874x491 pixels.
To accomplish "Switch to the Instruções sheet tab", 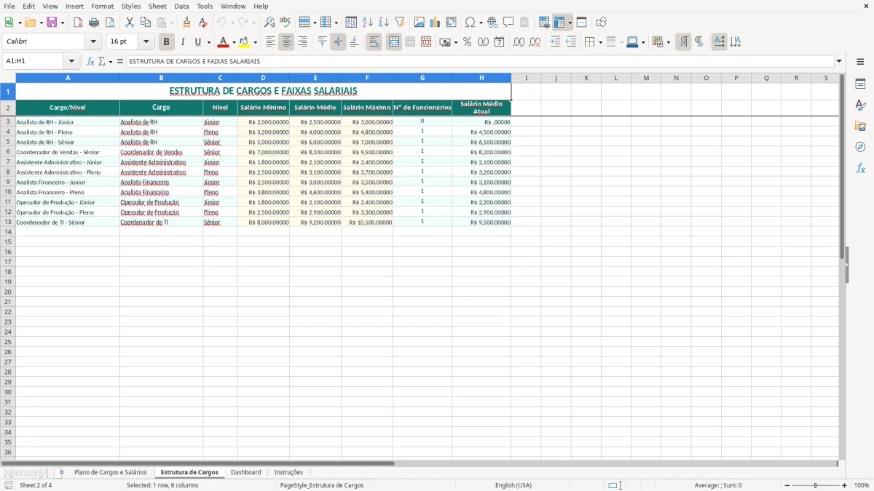I will point(288,473).
